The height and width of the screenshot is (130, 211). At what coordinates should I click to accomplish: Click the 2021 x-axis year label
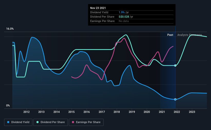tap(162, 112)
